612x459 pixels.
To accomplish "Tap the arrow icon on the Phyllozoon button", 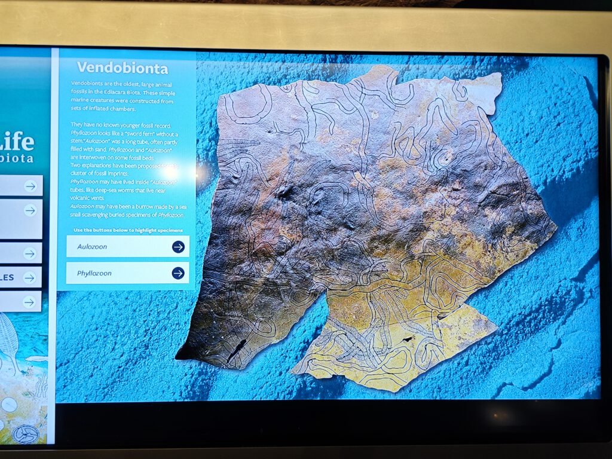I will [x=178, y=273].
